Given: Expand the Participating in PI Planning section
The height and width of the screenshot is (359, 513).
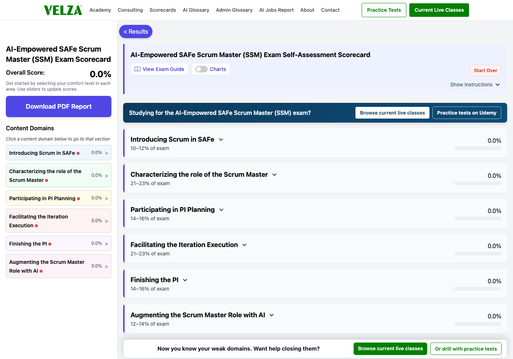Looking at the screenshot, I should tap(221, 210).
